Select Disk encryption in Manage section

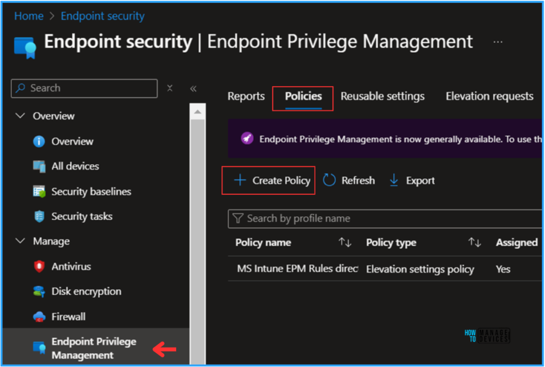tap(87, 292)
